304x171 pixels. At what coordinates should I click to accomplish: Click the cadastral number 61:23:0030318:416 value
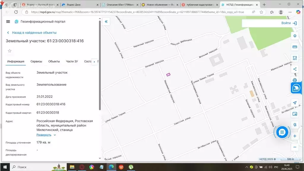51,104
